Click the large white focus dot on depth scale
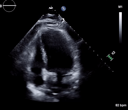128x110 pixels. click(x=63, y=19)
